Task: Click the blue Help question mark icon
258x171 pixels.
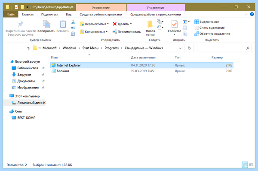Action: pos(252,14)
